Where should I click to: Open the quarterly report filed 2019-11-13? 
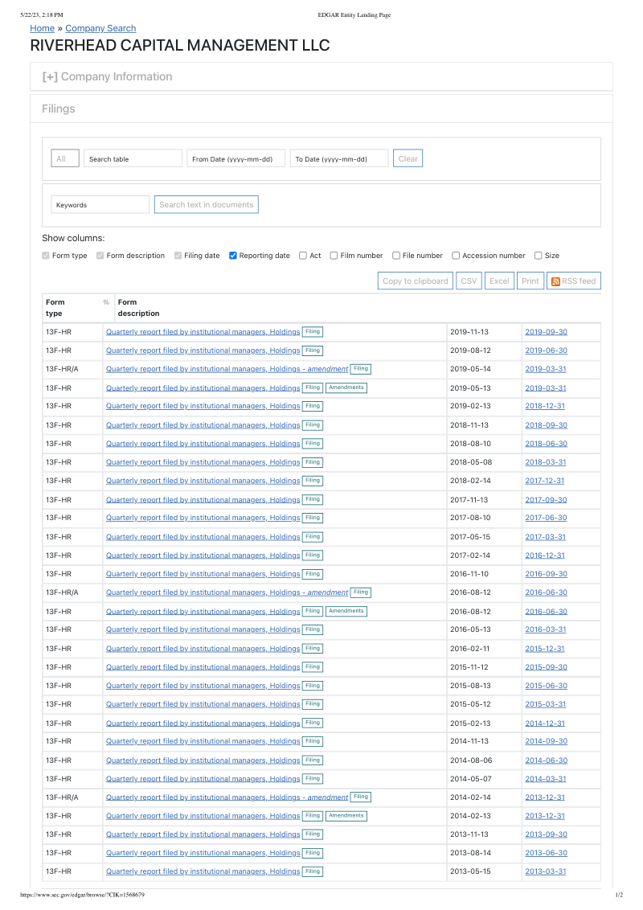(x=203, y=332)
